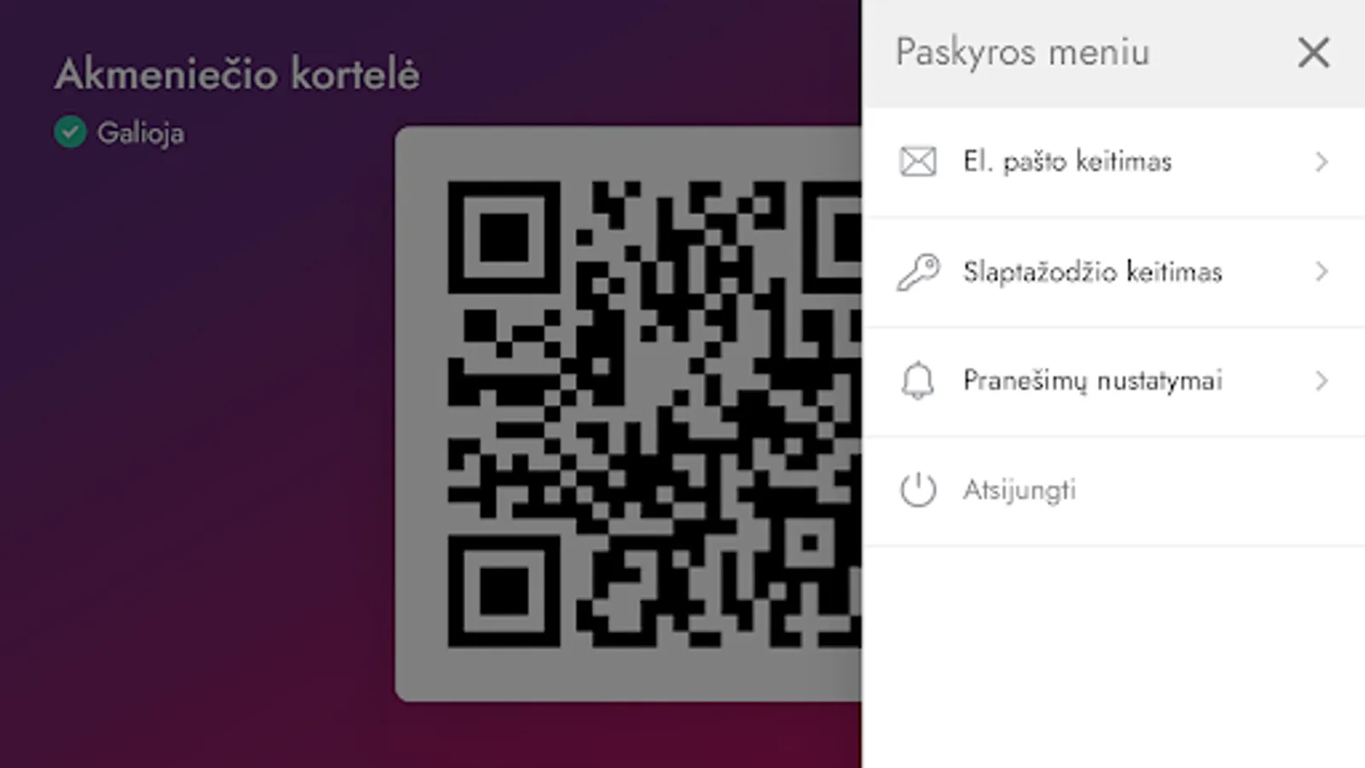Click the bell icon for notification settings

click(x=918, y=381)
